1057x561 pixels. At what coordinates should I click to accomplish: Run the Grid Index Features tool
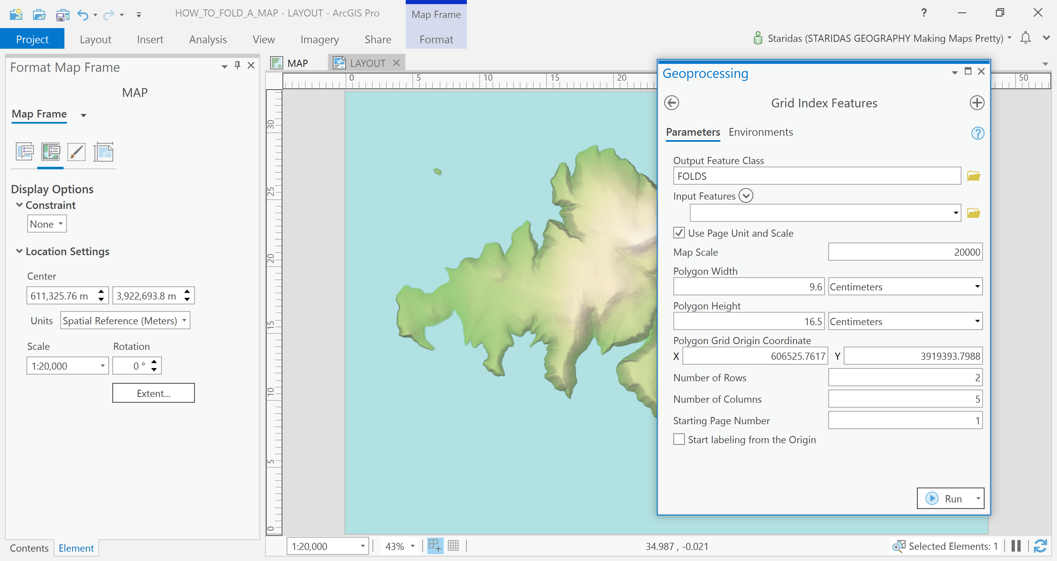[944, 498]
